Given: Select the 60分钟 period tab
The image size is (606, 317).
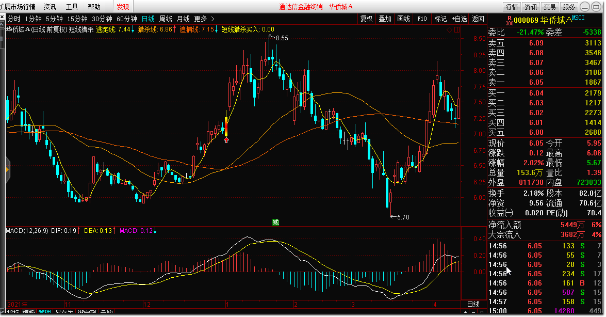Looking at the screenshot, I should (x=127, y=19).
